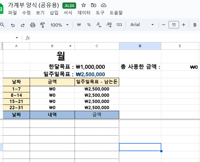
Task: Select the blue 금액 header cell
Action: (97, 115)
